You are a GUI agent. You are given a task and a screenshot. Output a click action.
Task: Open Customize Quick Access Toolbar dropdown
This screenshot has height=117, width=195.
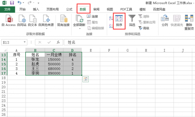pyautogui.click(x=38, y=3)
